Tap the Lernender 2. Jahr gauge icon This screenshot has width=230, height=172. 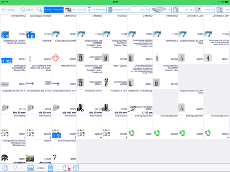pos(207,34)
